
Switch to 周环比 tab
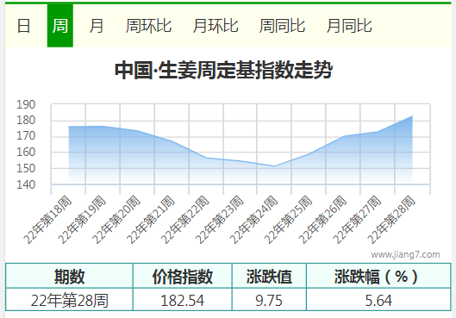148,26
